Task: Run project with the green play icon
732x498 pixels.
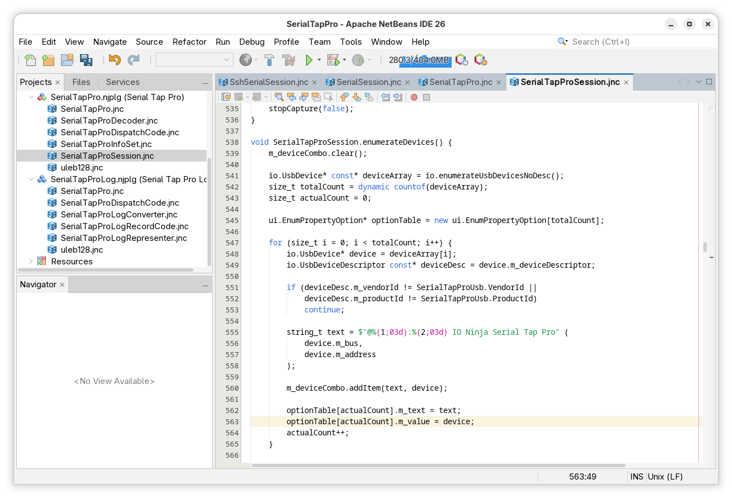Action: (x=308, y=60)
